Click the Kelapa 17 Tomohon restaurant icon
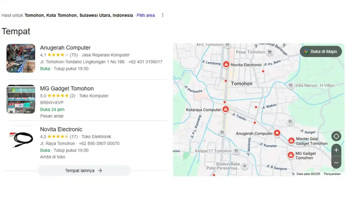 pos(236,151)
